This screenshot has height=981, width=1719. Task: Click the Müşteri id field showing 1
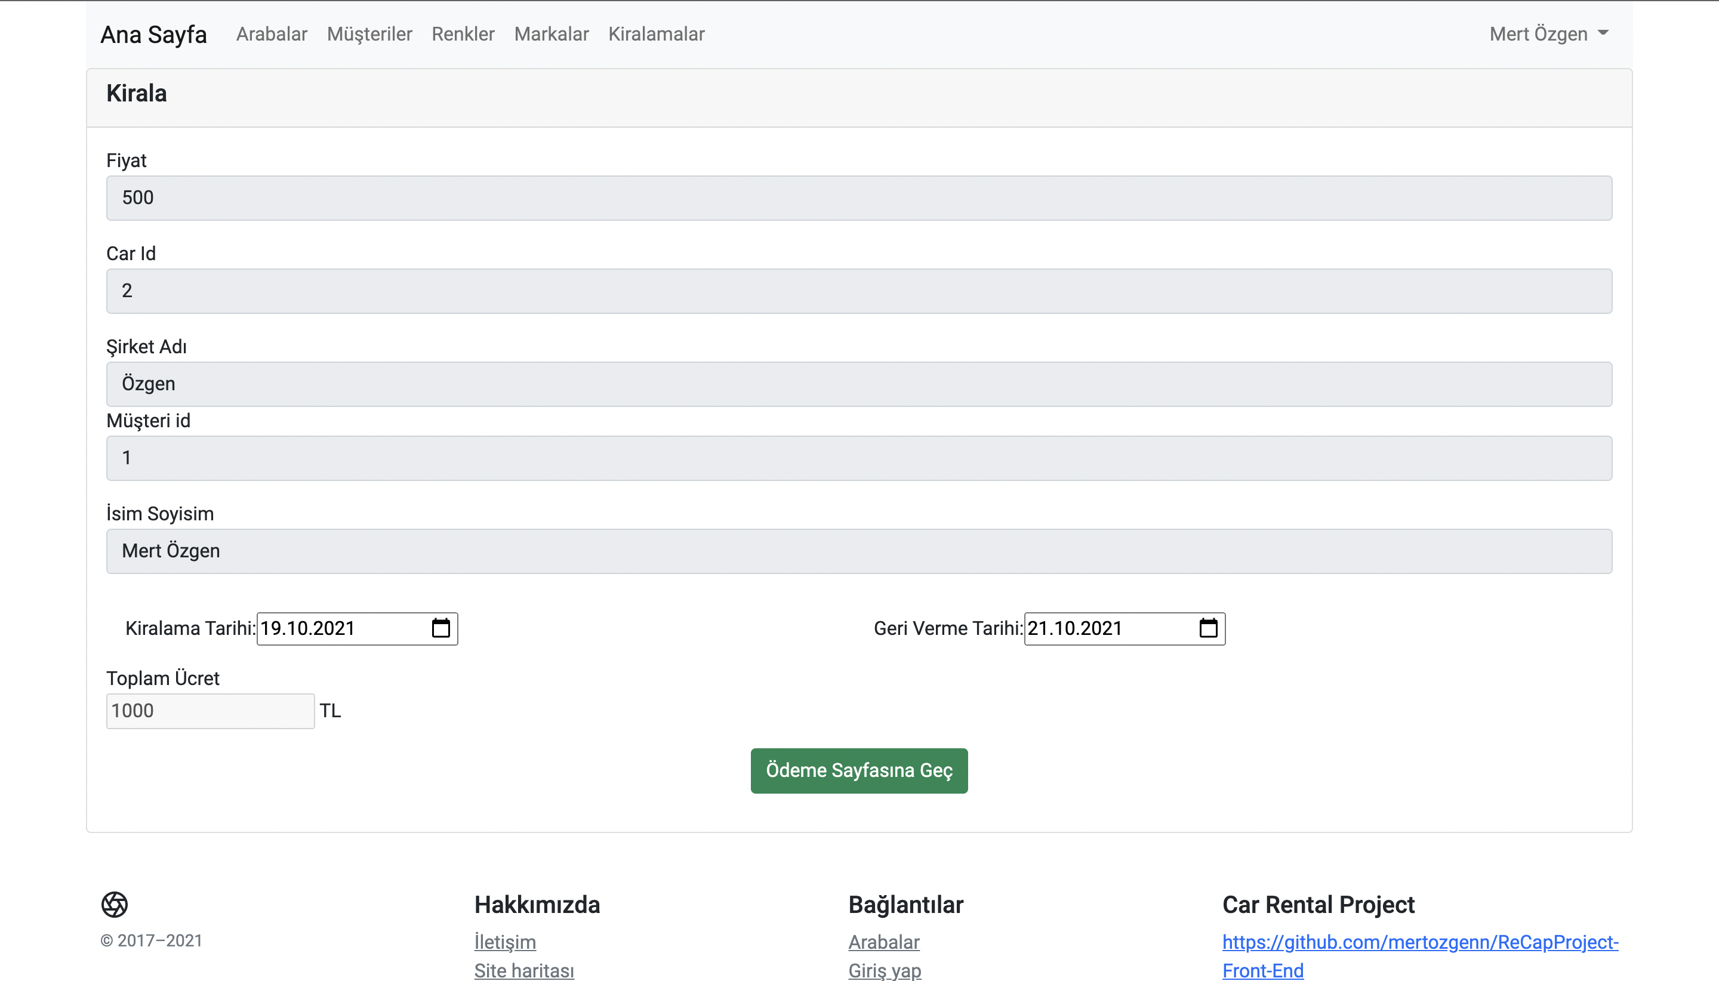[859, 458]
